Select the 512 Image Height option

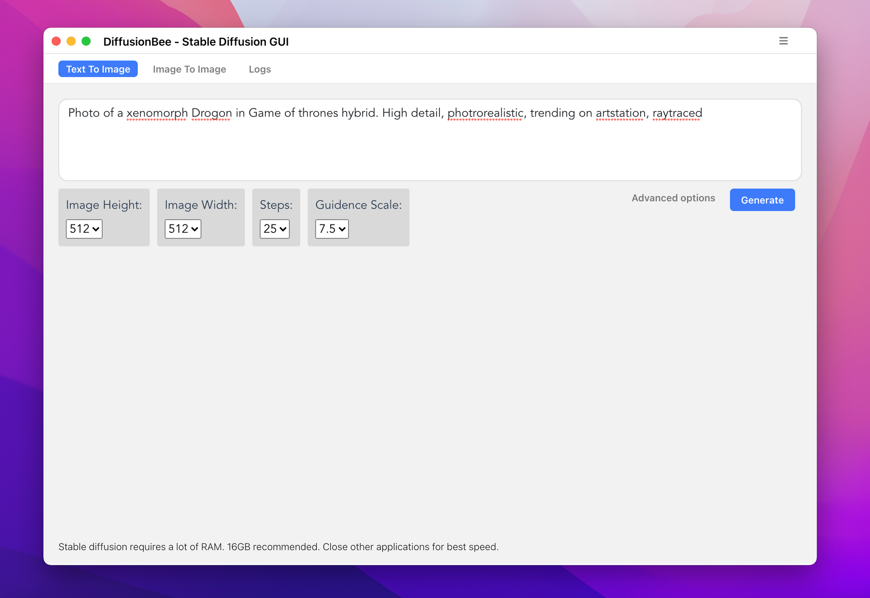click(x=83, y=229)
